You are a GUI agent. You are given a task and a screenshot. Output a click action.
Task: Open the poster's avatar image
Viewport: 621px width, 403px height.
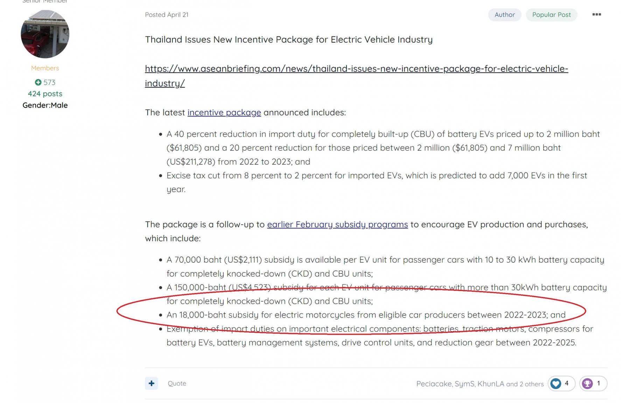[x=45, y=34]
